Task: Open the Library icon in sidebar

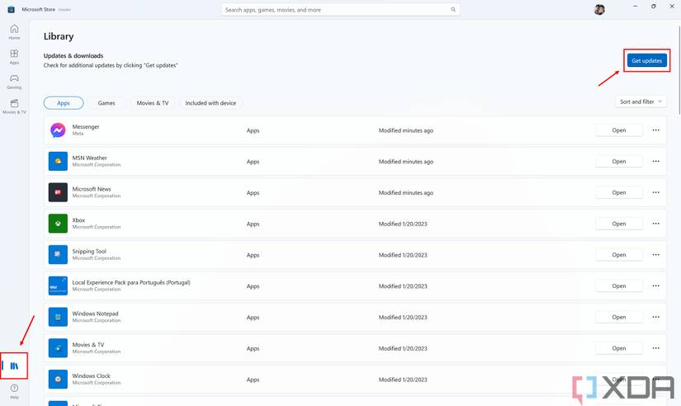Action: point(14,364)
